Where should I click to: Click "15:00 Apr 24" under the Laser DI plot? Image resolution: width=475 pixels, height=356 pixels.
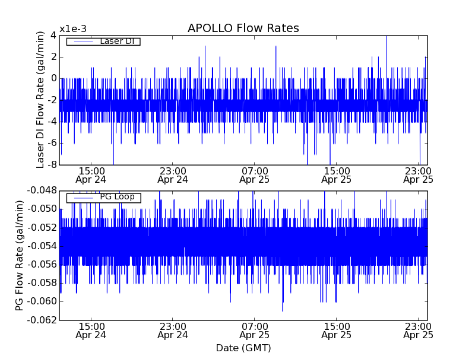(x=91, y=176)
